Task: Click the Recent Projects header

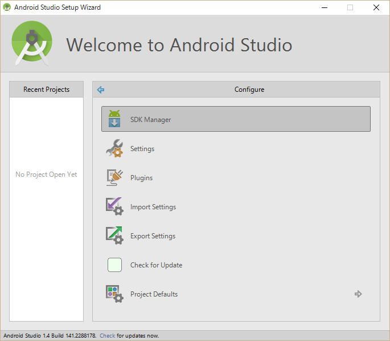Action: click(47, 89)
